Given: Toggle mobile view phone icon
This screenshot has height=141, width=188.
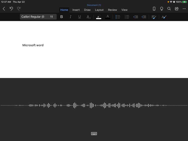Looking at the screenshot, I should (154, 9).
